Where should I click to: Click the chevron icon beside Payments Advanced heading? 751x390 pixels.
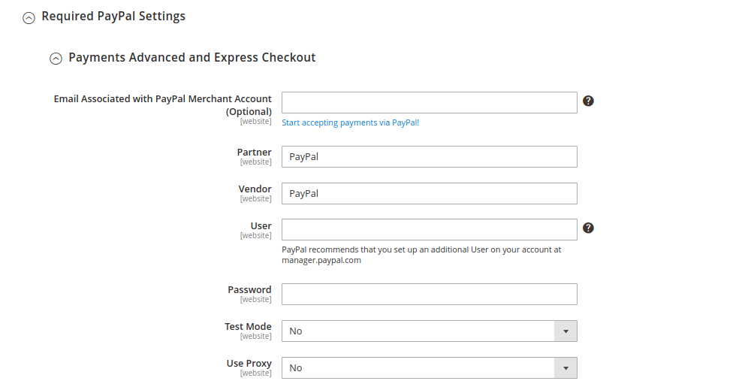(x=55, y=59)
